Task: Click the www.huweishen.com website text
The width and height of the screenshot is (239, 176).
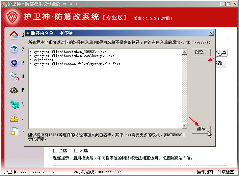Action: point(37,172)
